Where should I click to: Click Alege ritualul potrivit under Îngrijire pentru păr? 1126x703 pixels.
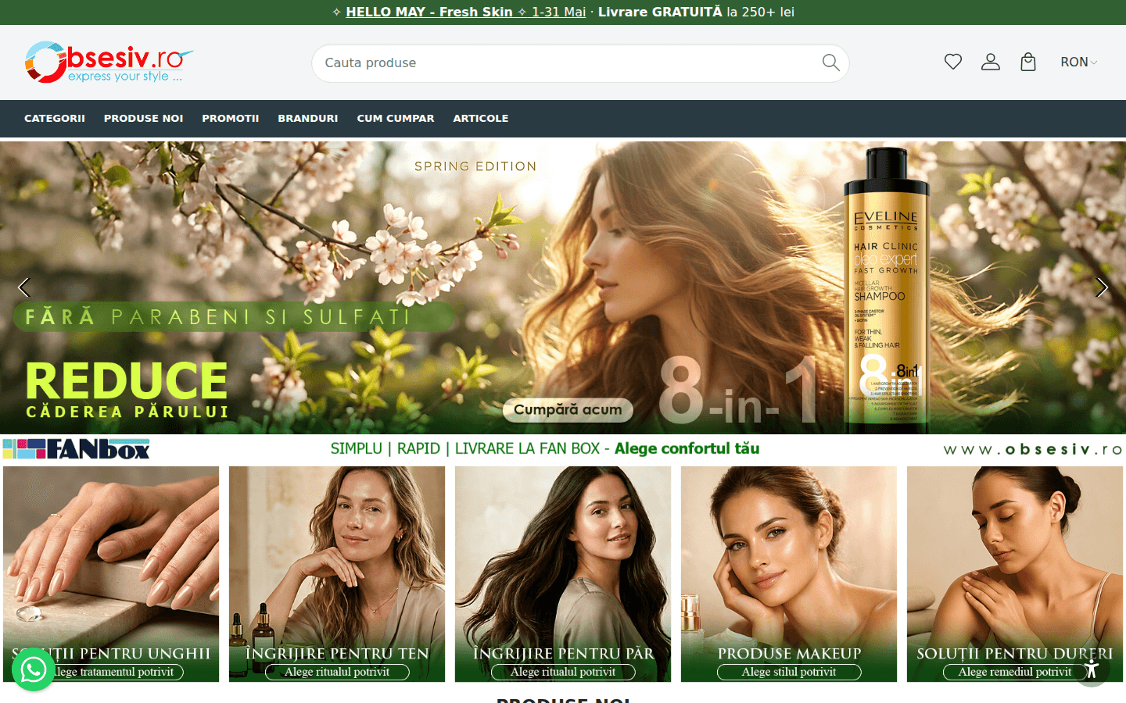[563, 672]
